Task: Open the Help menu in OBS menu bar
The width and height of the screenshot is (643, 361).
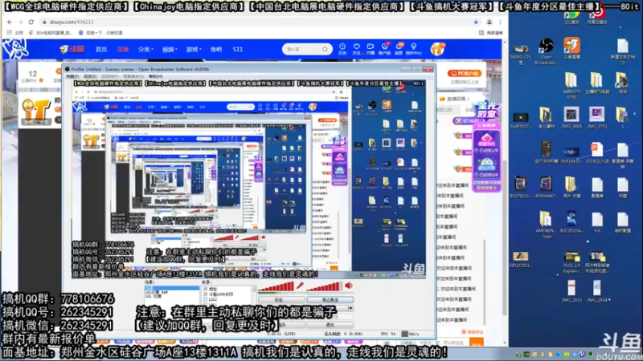Action: (155, 76)
